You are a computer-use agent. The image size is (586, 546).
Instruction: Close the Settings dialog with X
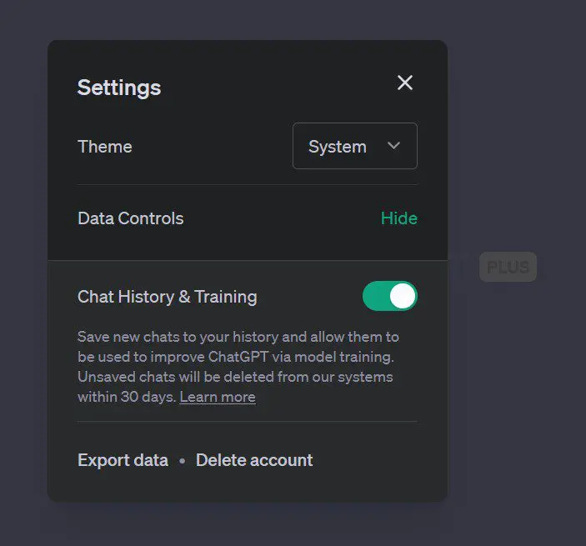click(x=405, y=83)
